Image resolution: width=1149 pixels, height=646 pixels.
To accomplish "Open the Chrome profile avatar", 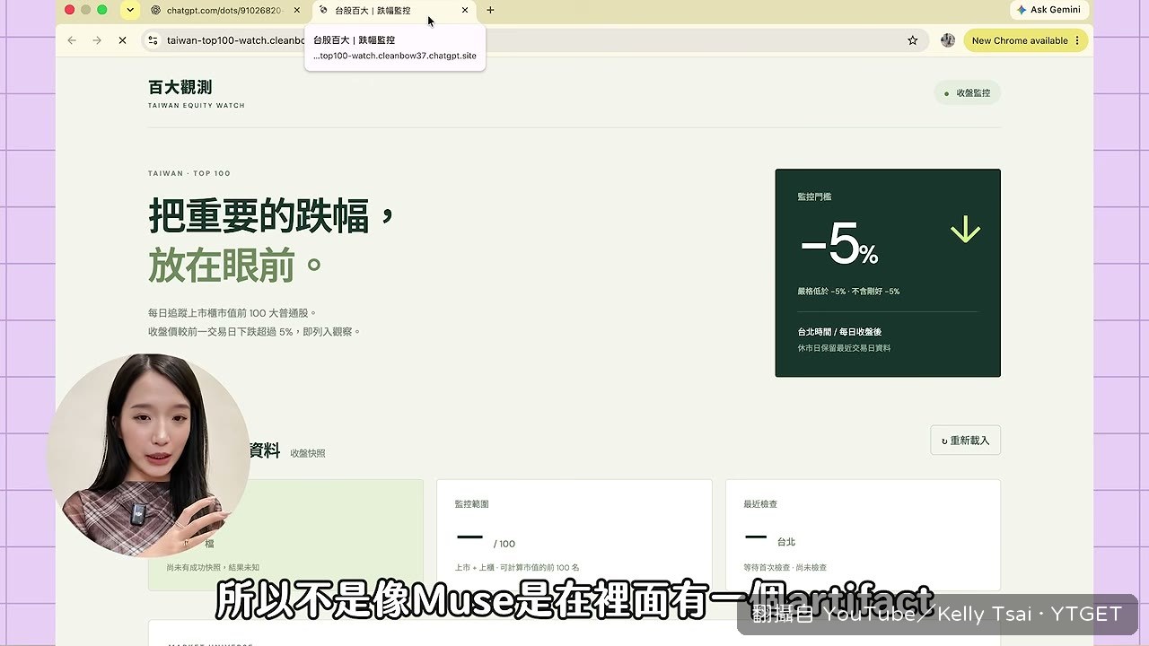I will pyautogui.click(x=947, y=40).
